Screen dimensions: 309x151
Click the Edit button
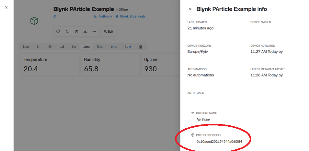[109, 31]
